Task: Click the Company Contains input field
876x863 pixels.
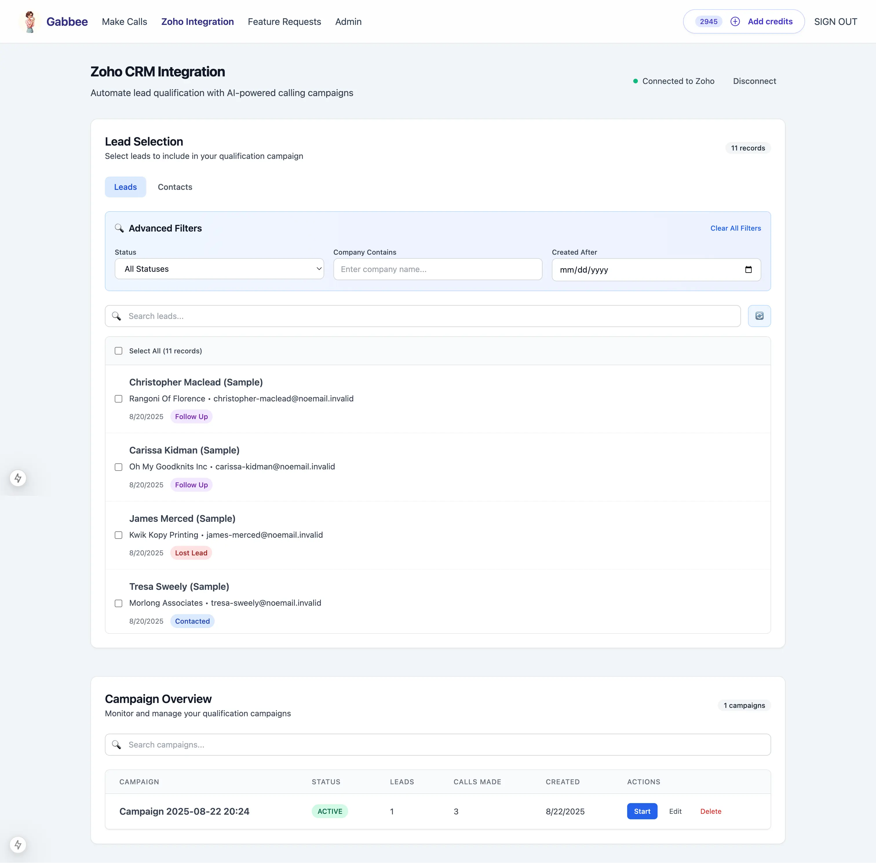Action: point(437,269)
